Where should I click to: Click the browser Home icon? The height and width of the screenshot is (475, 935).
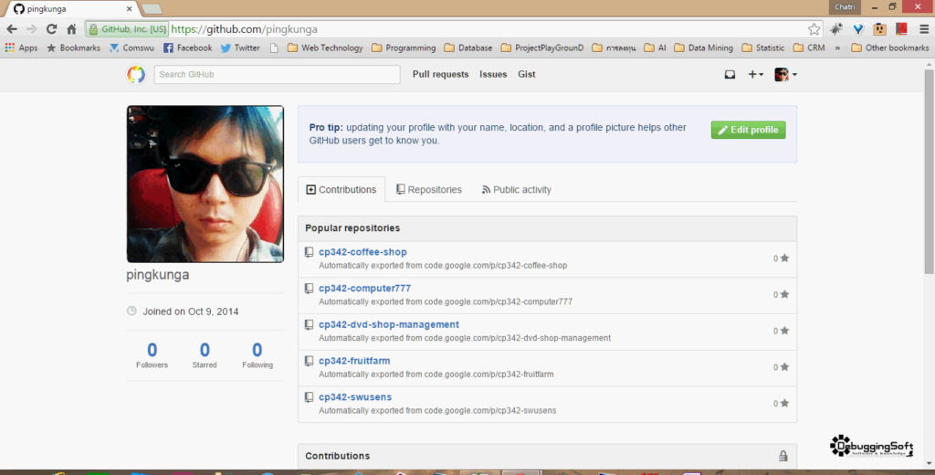coord(71,28)
